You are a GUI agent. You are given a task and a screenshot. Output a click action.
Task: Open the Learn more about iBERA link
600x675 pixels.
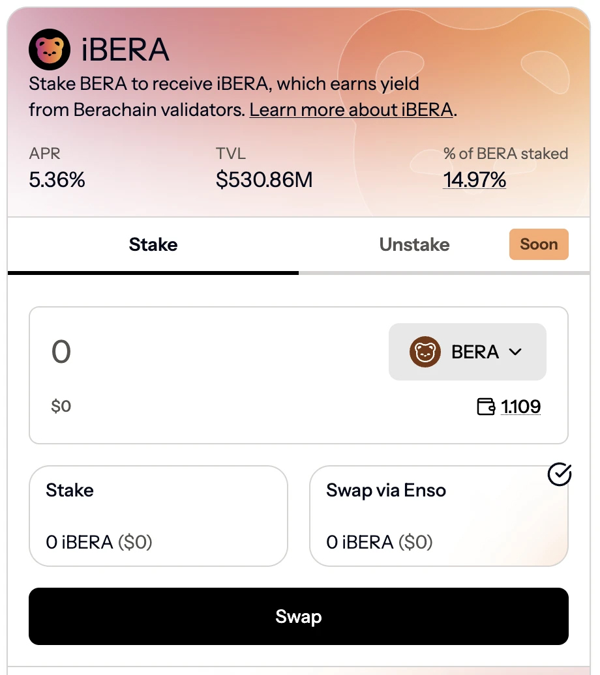click(351, 109)
